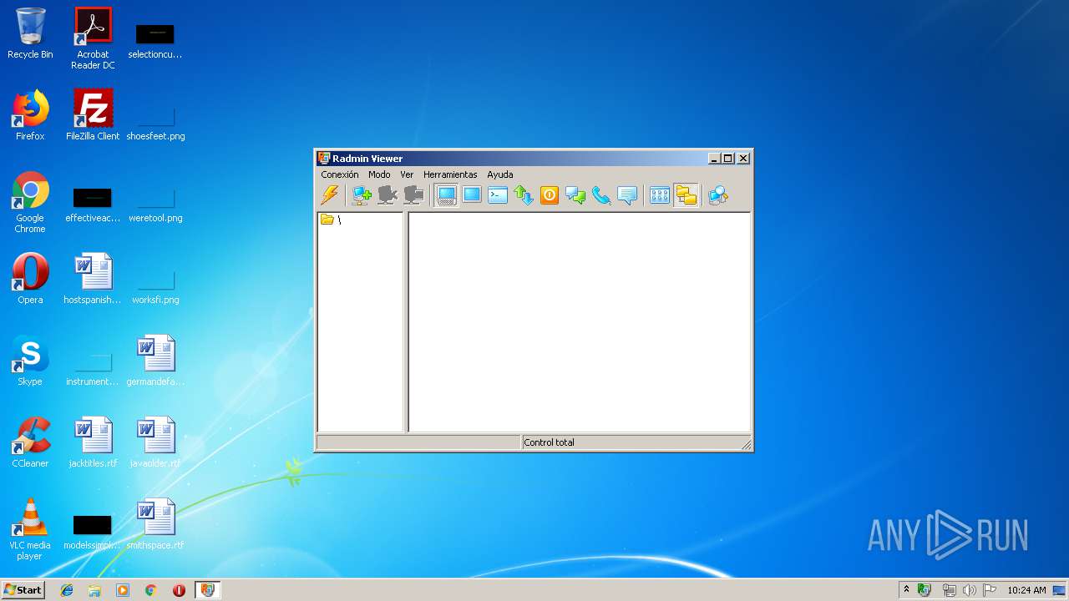Click Chrome icon in taskbar
Screen dimensions: 1069x601
151,590
